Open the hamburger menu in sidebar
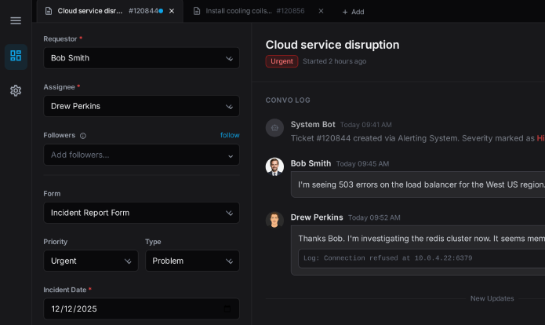 coord(16,20)
